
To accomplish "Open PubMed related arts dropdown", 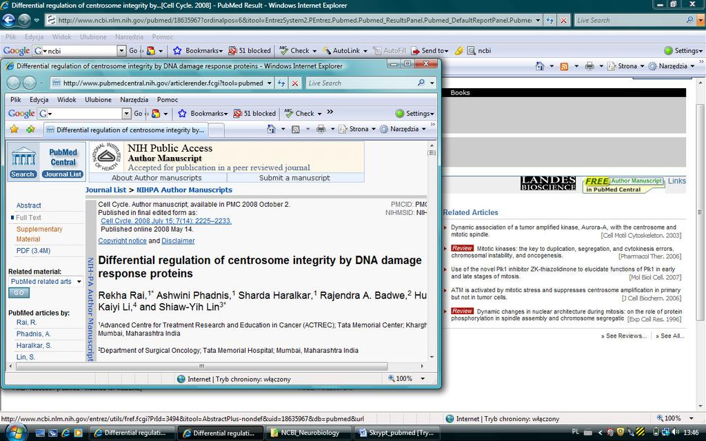I will [46, 282].
